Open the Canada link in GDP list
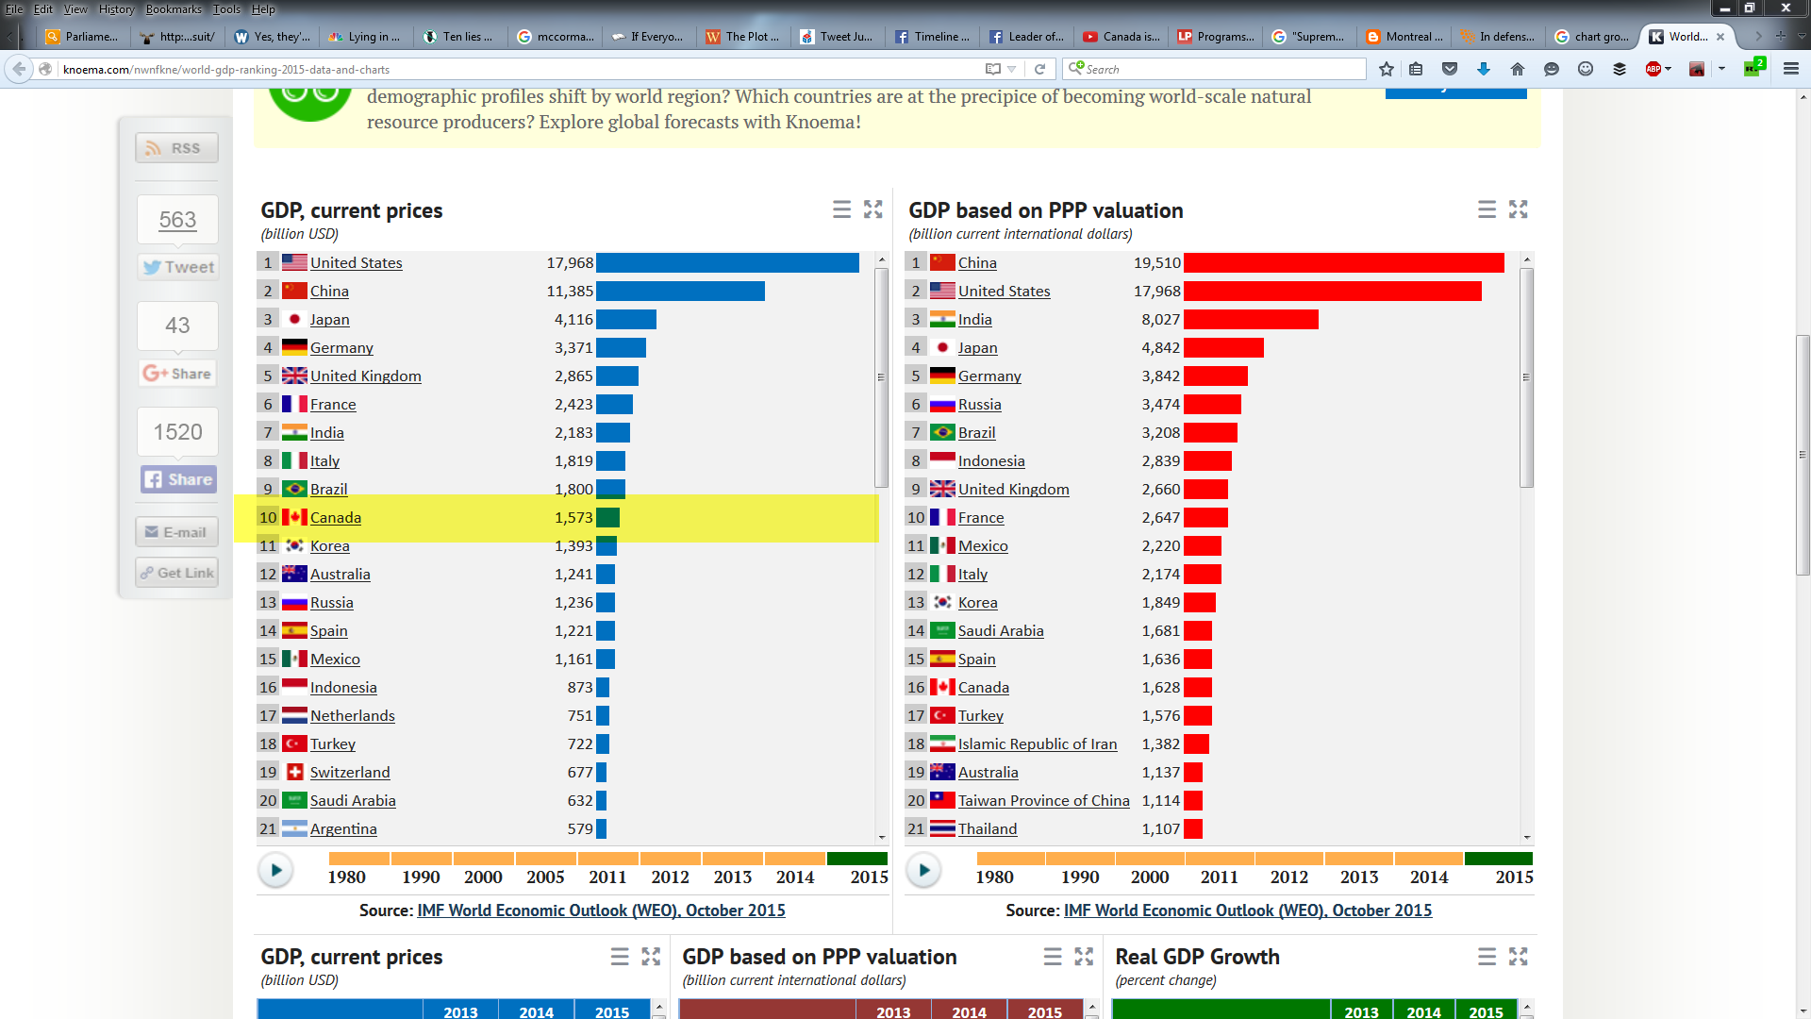 336,518
